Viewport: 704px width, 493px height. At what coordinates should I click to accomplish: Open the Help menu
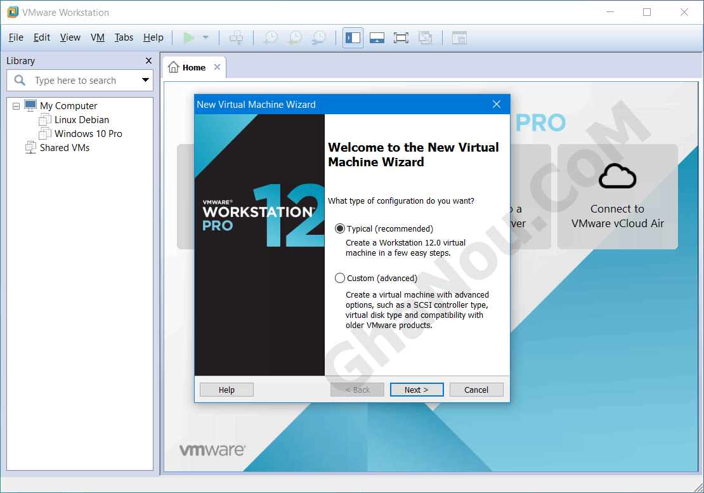coord(153,37)
